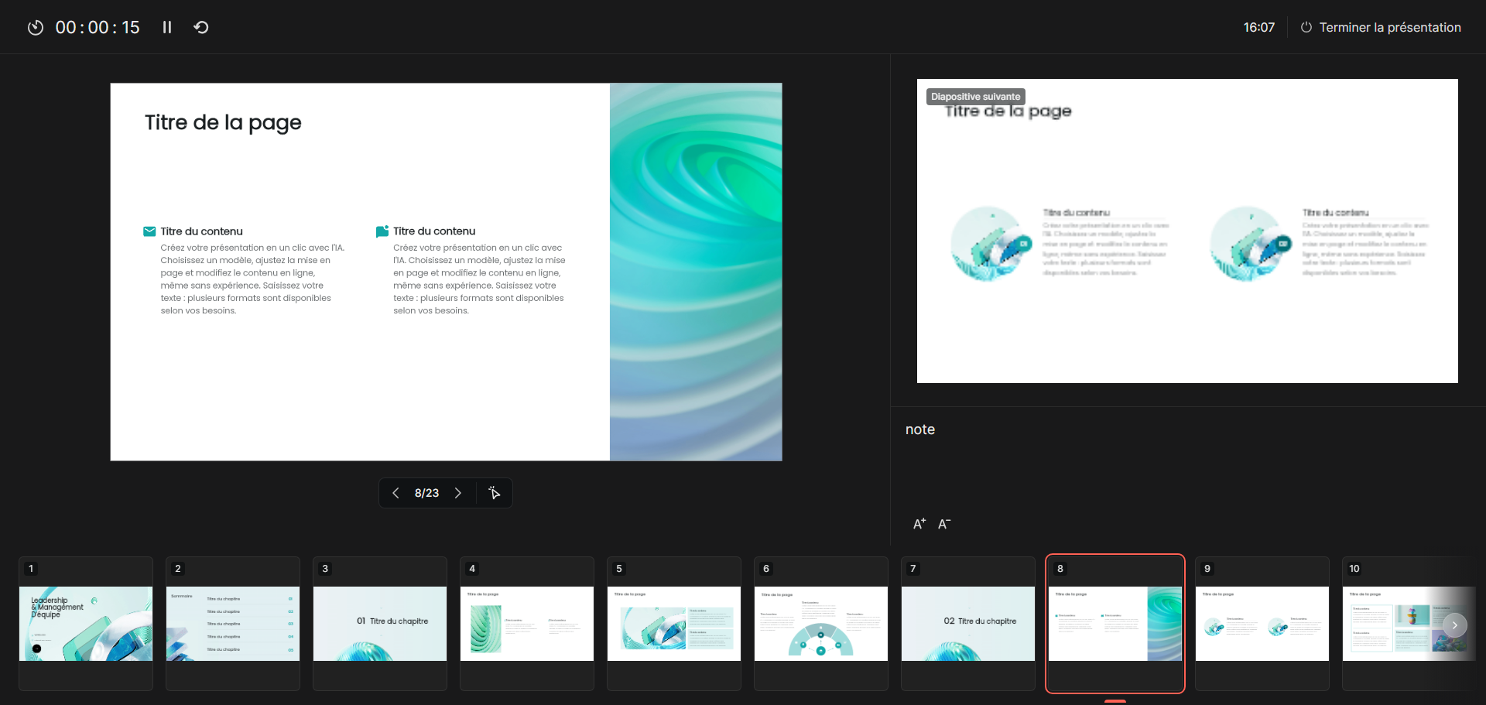Select slide 9 thumbnail

[x=1262, y=623]
